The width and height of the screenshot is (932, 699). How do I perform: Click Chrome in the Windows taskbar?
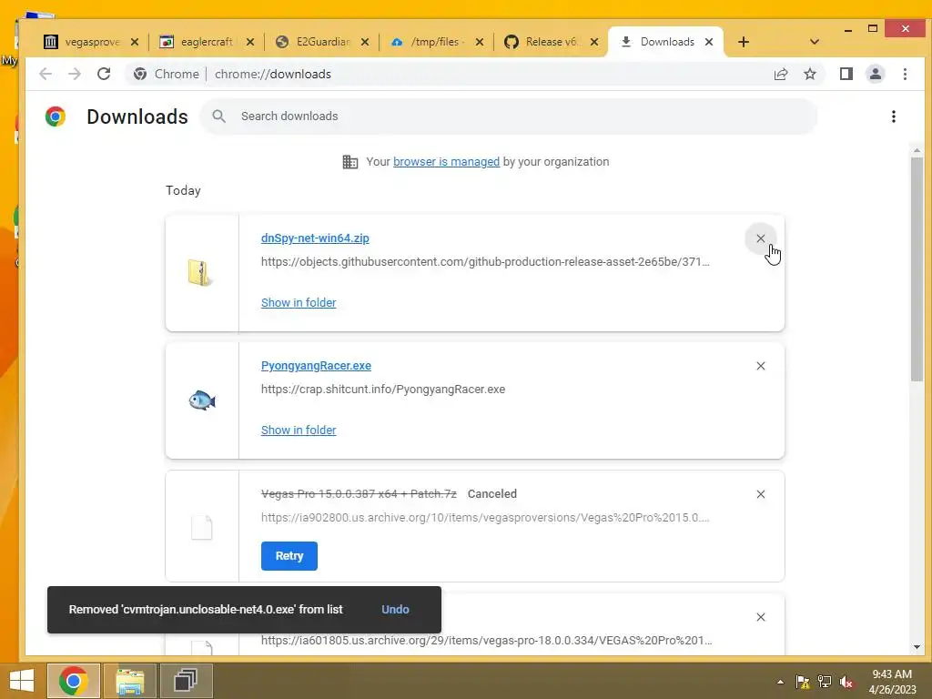(73, 681)
